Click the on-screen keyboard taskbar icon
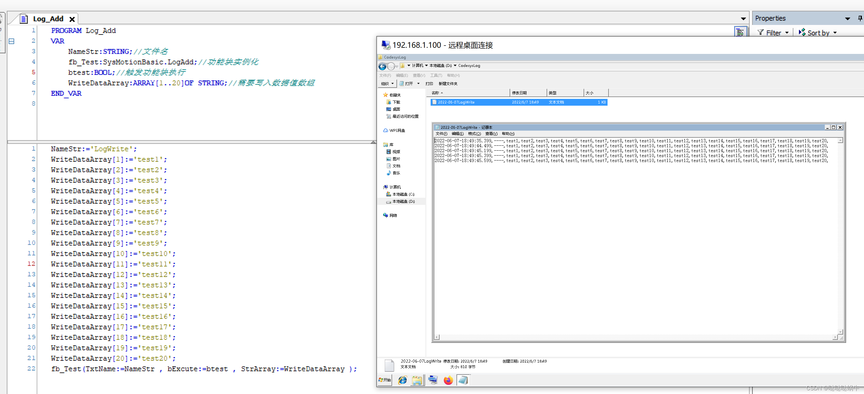 (x=433, y=380)
